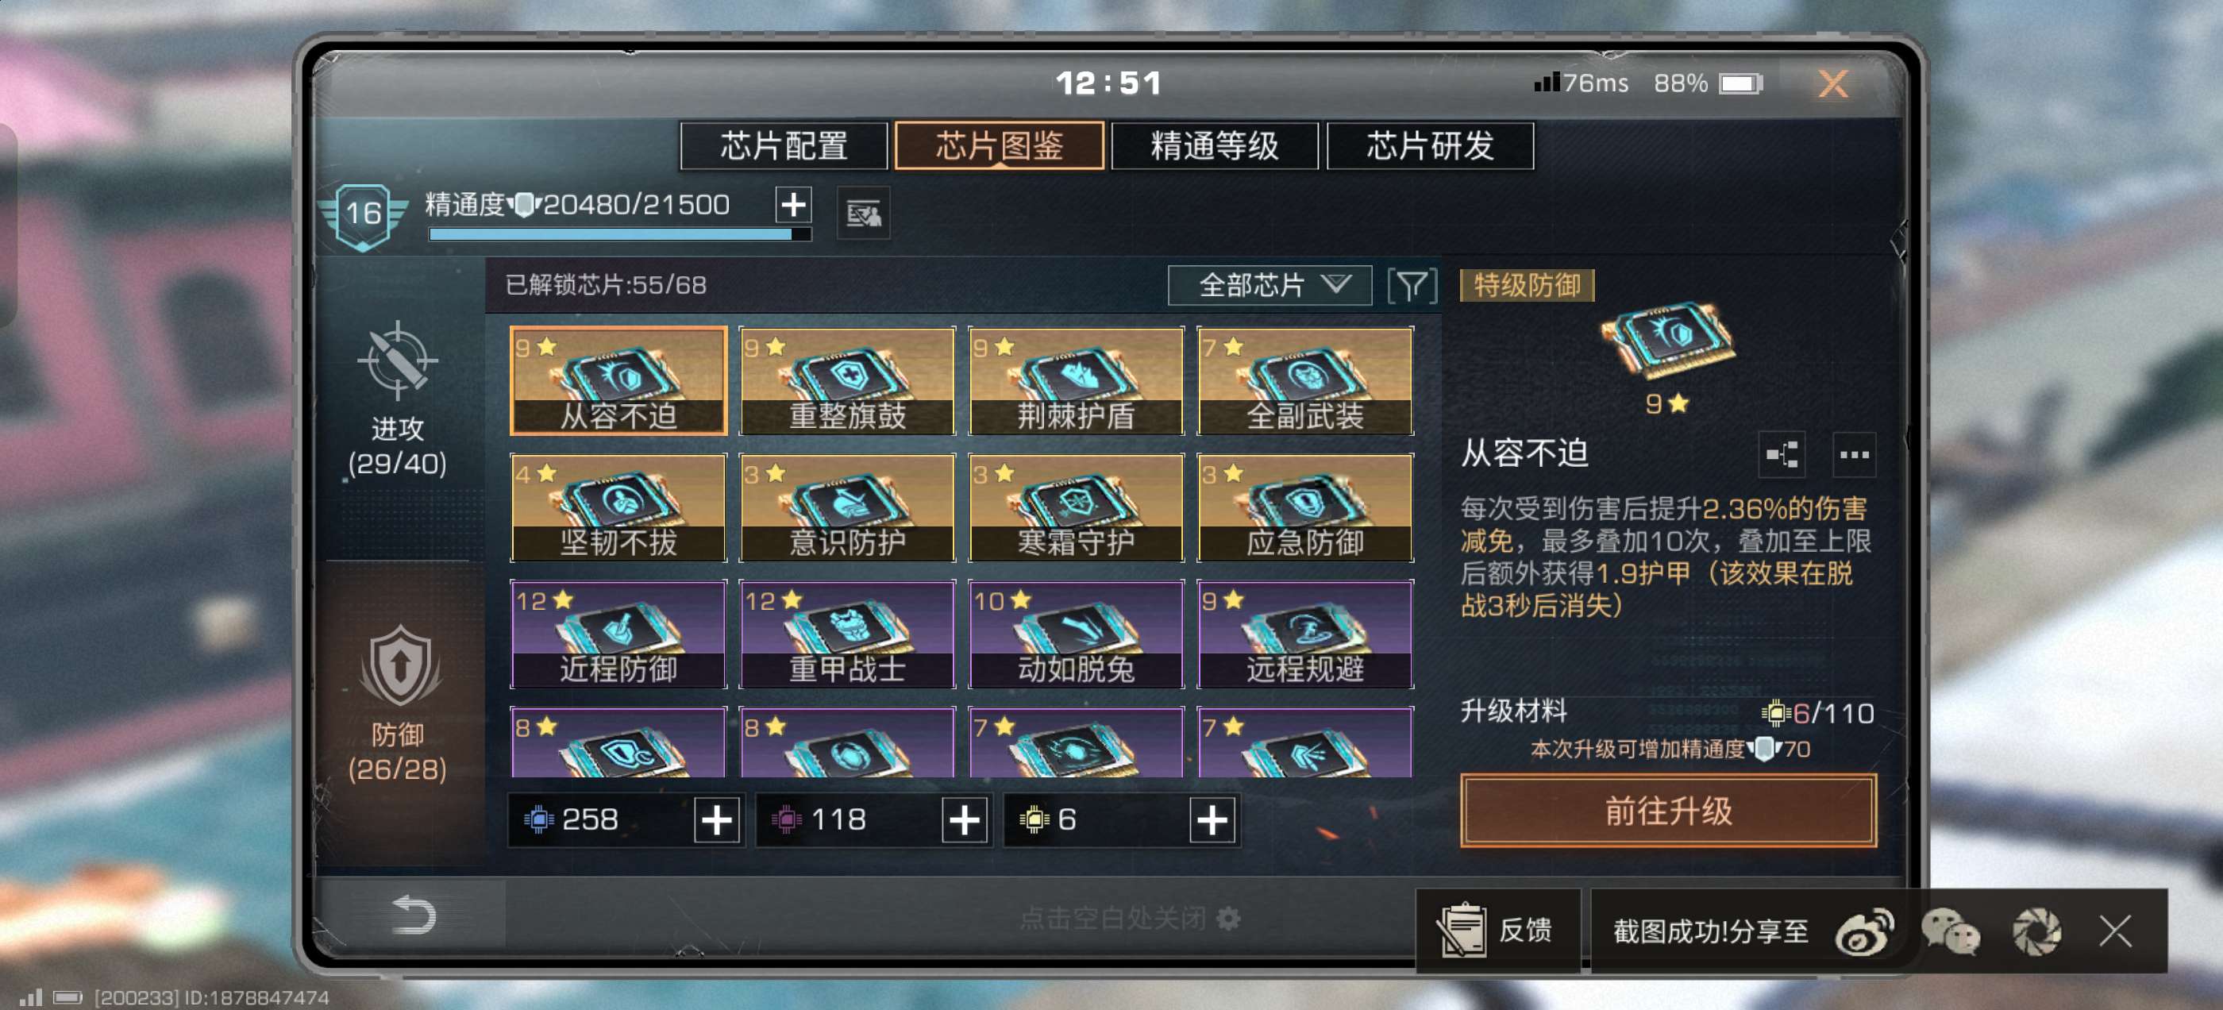This screenshot has width=2223, height=1010.
Task: Expand the 全部芯片 dropdown
Action: tap(1269, 286)
